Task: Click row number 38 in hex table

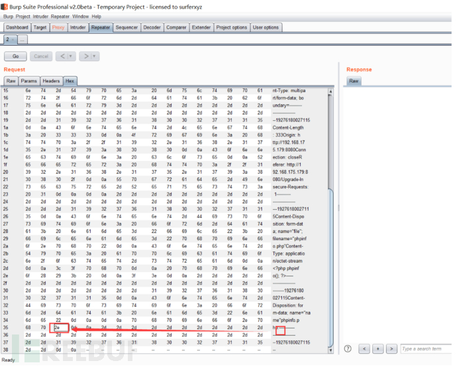Action: coord(6,350)
